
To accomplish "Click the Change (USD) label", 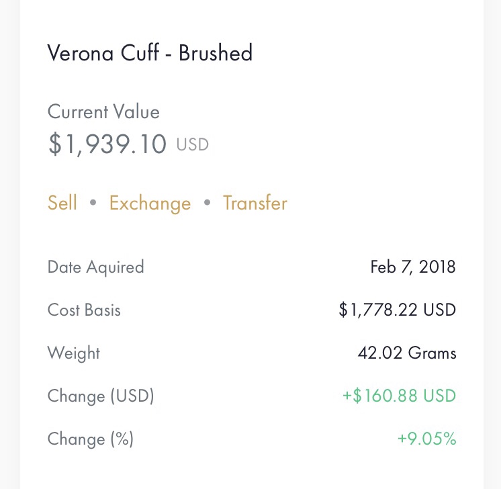I will [101, 396].
